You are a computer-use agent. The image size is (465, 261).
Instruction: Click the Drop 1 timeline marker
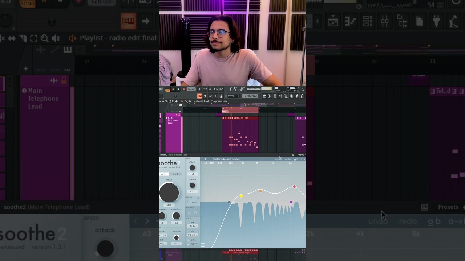coord(226,111)
